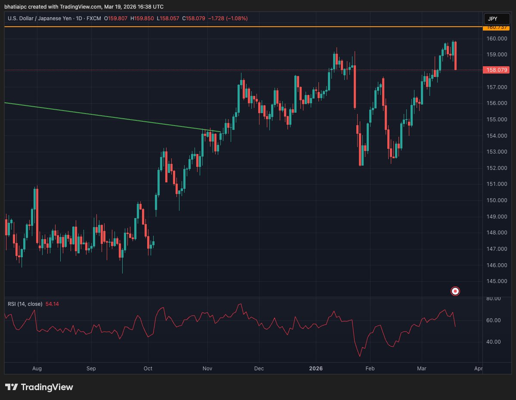
Task: Click the 147.000 price axis label
Action: 497,249
